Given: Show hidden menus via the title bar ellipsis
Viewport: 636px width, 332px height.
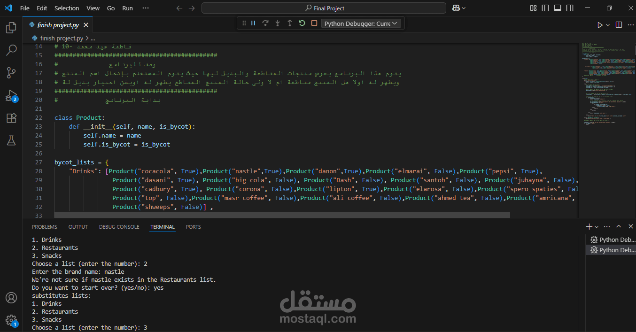Looking at the screenshot, I should pos(146,8).
